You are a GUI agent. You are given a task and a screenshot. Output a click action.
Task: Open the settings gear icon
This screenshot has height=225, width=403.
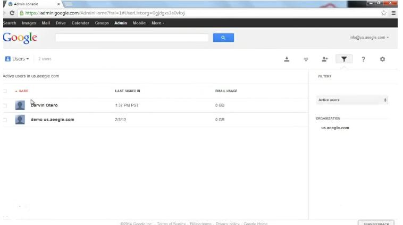click(x=382, y=59)
